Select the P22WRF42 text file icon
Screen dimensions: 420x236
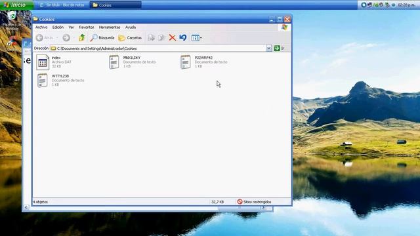click(186, 62)
